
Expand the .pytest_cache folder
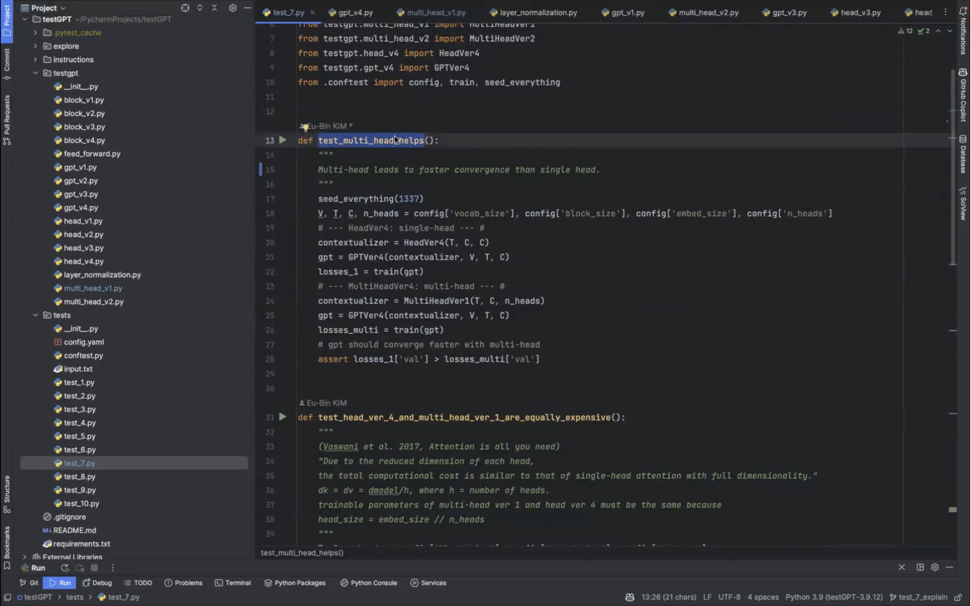click(35, 33)
